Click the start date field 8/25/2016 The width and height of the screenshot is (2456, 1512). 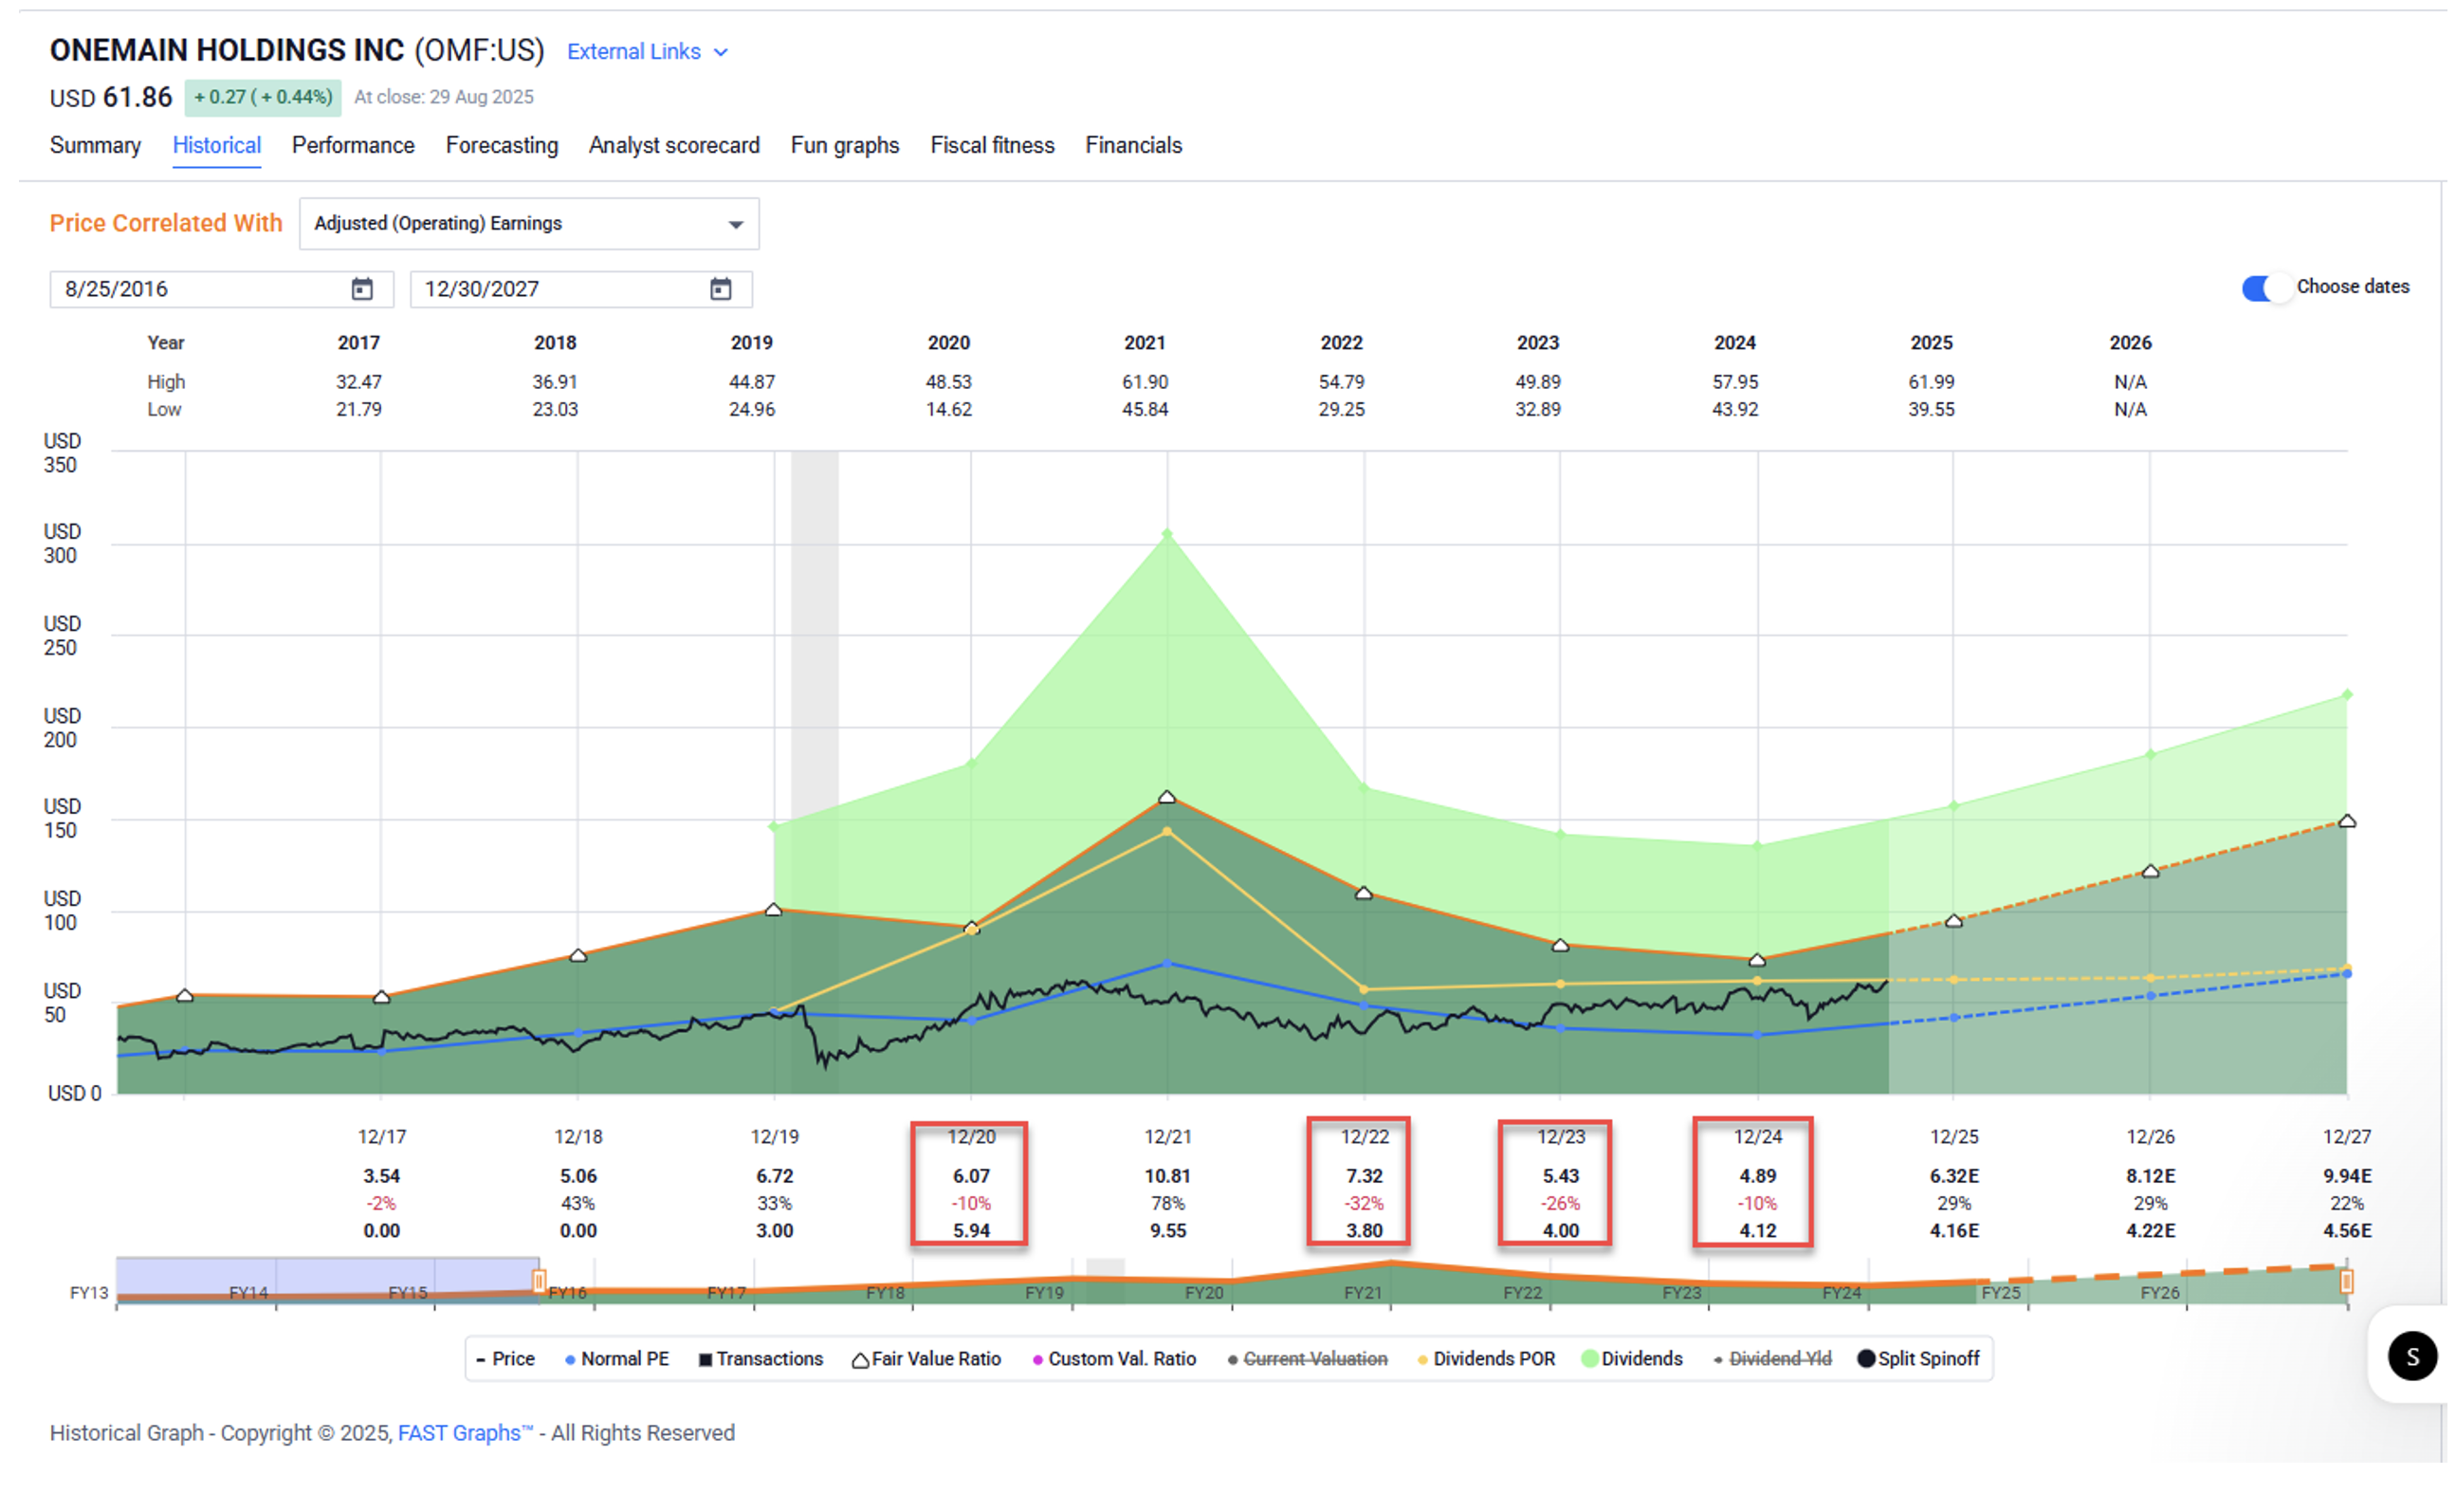tap(222, 289)
